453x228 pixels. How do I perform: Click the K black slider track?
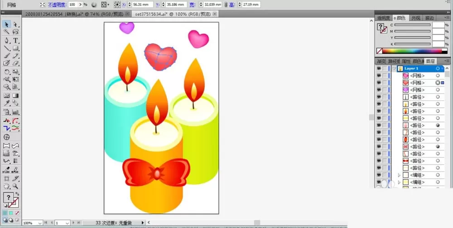coord(413,44)
